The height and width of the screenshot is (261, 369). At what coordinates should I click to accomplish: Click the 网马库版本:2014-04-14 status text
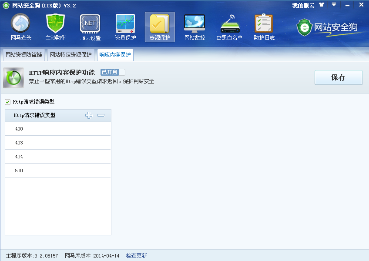pyautogui.click(x=92, y=256)
